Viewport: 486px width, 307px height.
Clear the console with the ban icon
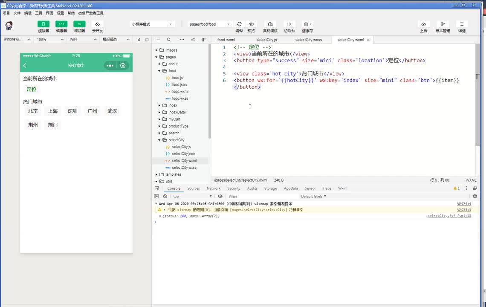click(165, 197)
